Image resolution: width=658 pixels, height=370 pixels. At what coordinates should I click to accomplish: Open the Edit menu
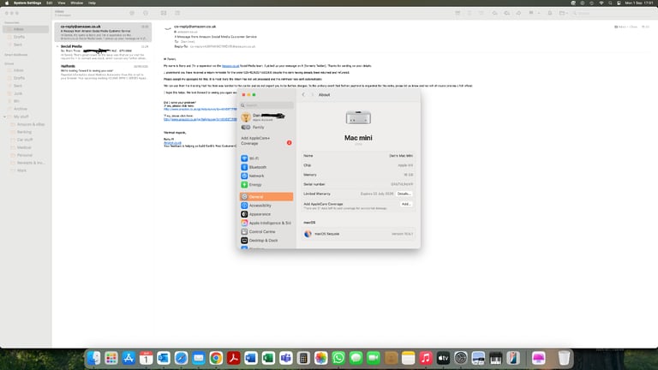(50, 3)
